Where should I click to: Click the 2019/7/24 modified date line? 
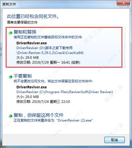point(43,102)
